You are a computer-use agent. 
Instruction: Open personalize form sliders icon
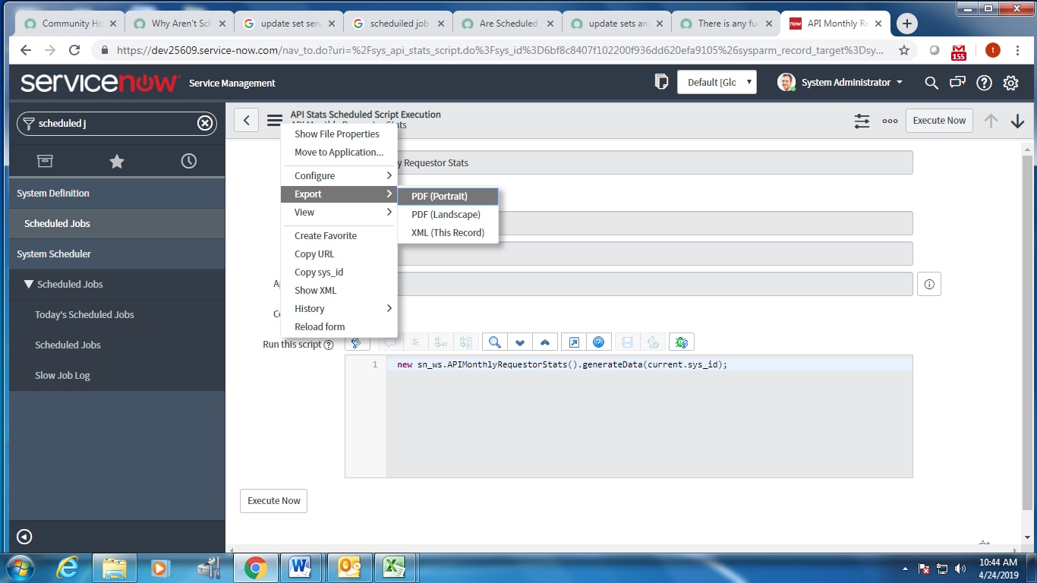tap(862, 121)
